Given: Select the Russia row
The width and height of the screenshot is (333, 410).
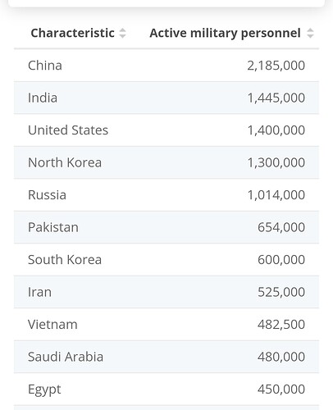Looking at the screenshot, I should 166,195.
